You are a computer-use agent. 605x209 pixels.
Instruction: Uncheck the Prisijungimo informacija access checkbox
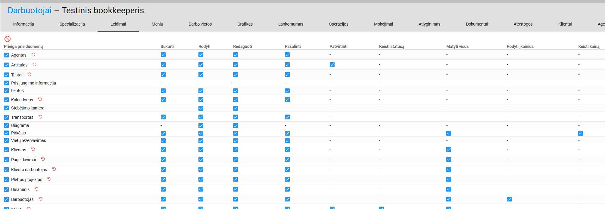click(x=6, y=83)
